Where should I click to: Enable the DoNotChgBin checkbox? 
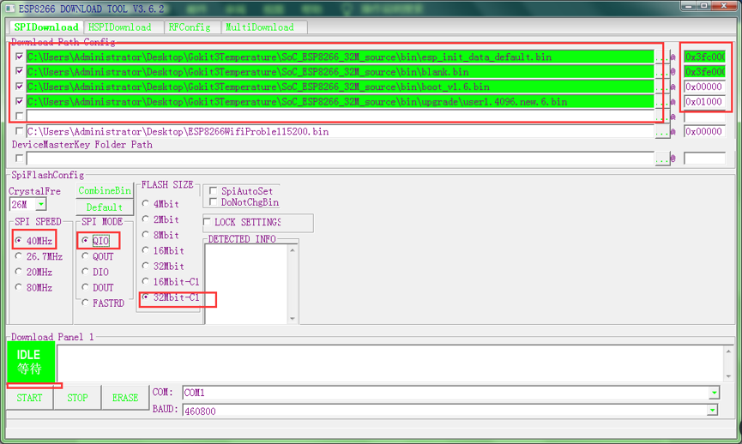pyautogui.click(x=214, y=202)
